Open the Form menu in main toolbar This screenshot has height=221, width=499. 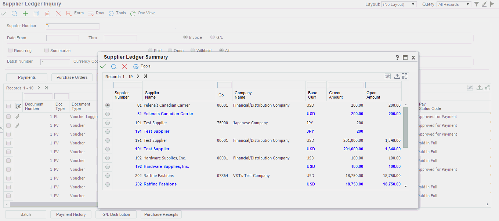[75, 13]
